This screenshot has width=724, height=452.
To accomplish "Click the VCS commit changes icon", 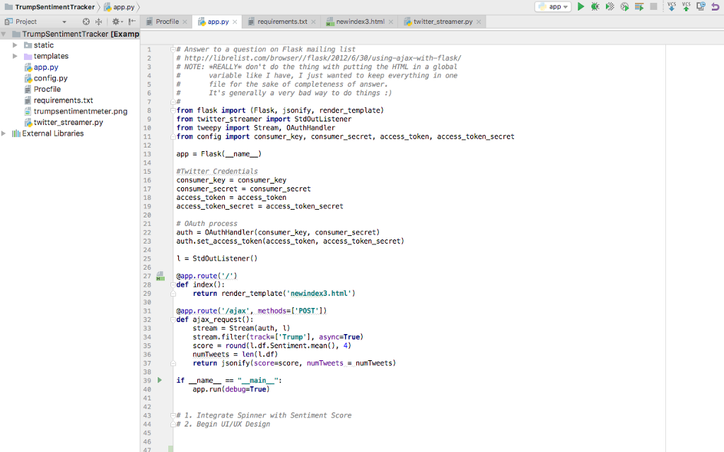I will pyautogui.click(x=686, y=6).
